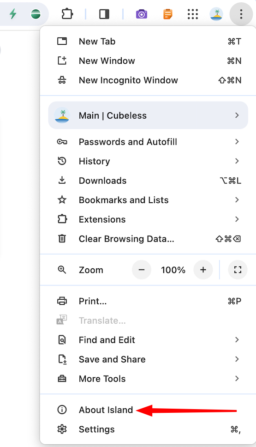
Task: Open the orange clipboard notes icon
Action: point(168,14)
